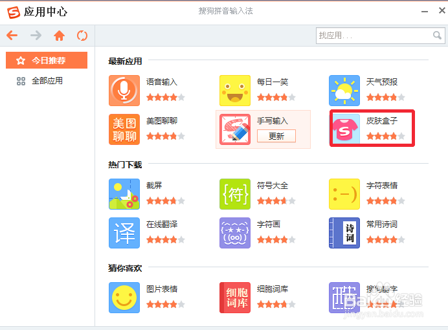Open the 手写输入 pencil app icon
Image resolution: width=448 pixels, height=330 pixels.
[x=235, y=129]
